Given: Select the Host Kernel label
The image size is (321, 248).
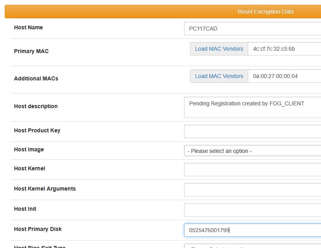Looking at the screenshot, I should point(29,168).
